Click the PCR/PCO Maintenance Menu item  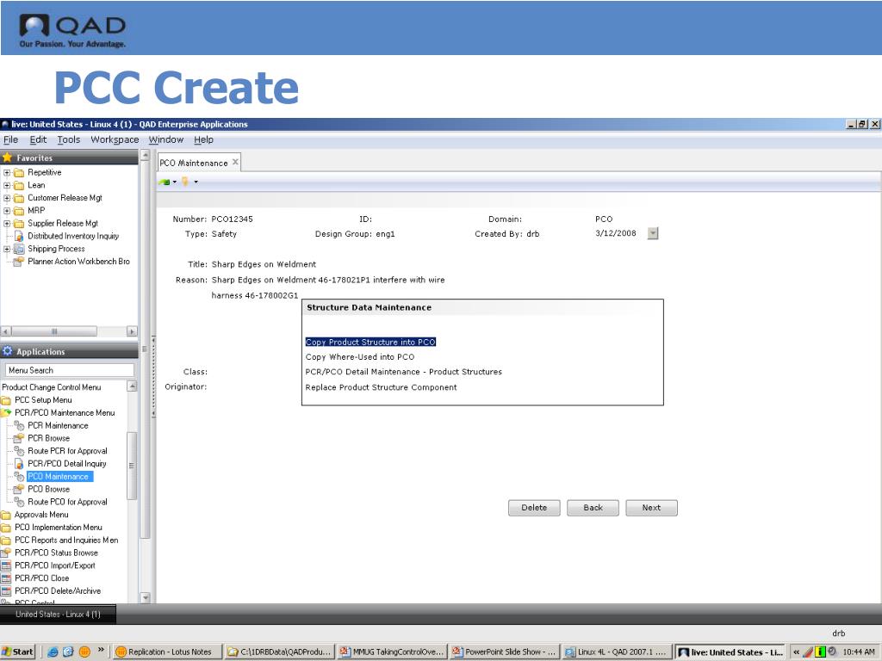[x=65, y=412]
